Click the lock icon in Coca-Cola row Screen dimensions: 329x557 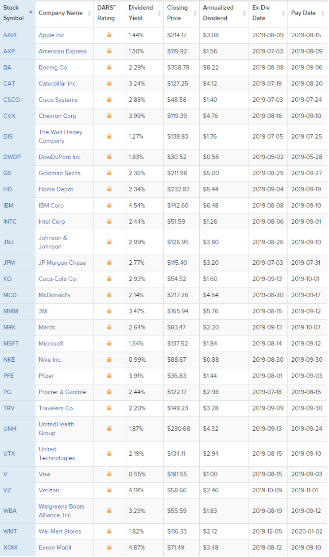click(109, 279)
